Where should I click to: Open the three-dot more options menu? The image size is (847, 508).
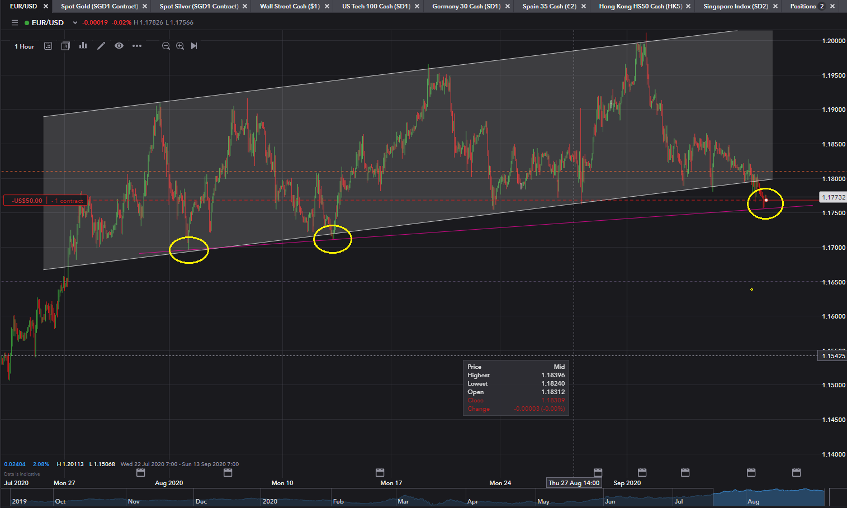click(x=137, y=46)
